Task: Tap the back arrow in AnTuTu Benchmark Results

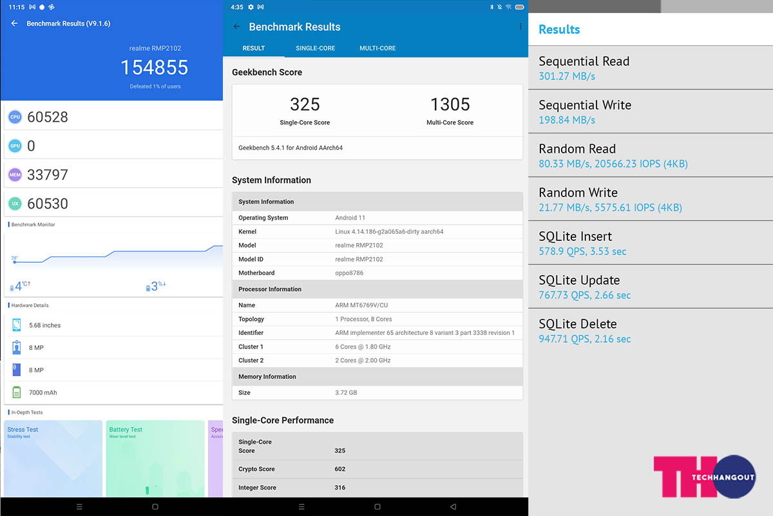Action: coord(14,23)
